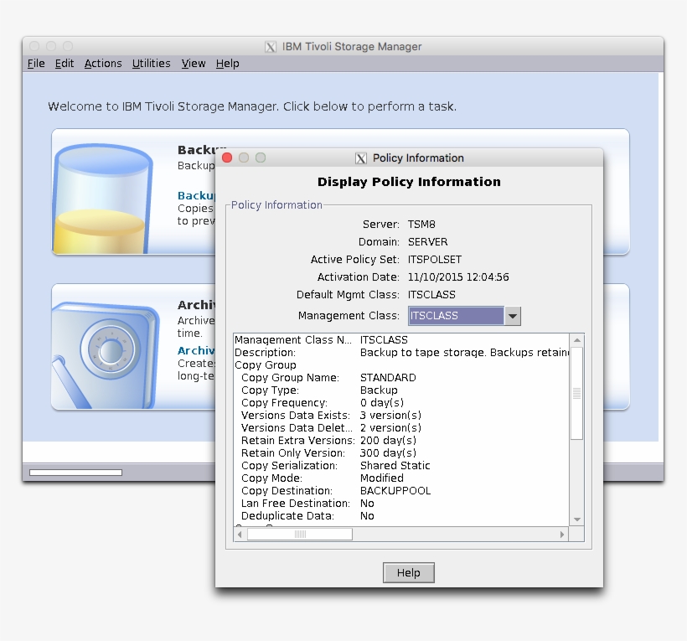Open the View menu
This screenshot has width=687, height=641.
point(193,63)
